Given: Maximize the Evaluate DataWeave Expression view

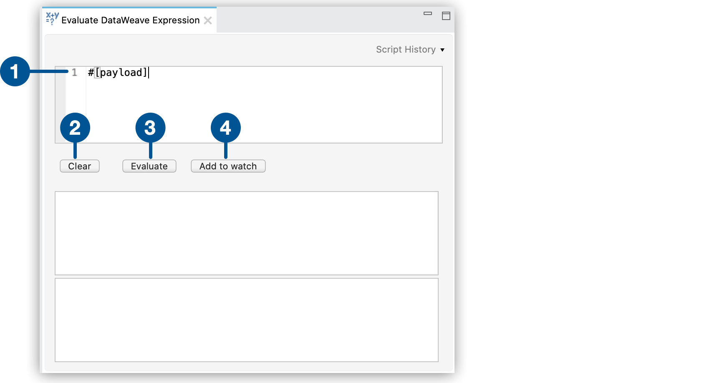Looking at the screenshot, I should pos(446,16).
